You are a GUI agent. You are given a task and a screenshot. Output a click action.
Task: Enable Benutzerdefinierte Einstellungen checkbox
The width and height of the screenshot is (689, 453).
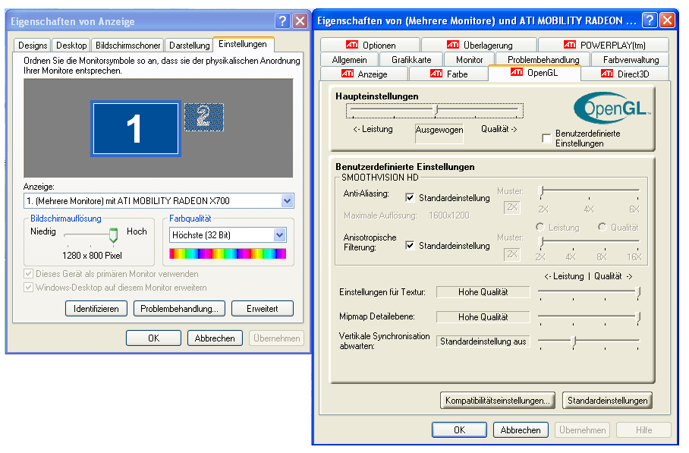(x=546, y=138)
